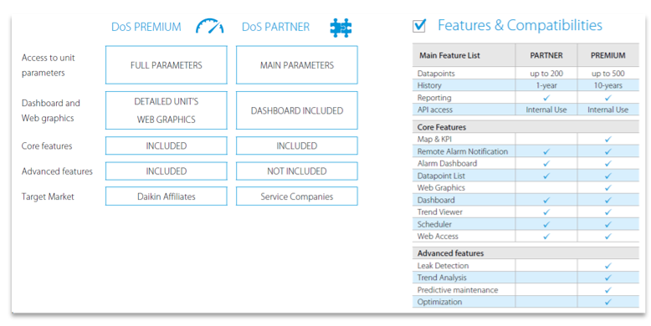This screenshot has height=326, width=651.
Task: Select the Daikin Affiliates box
Action: click(x=166, y=196)
